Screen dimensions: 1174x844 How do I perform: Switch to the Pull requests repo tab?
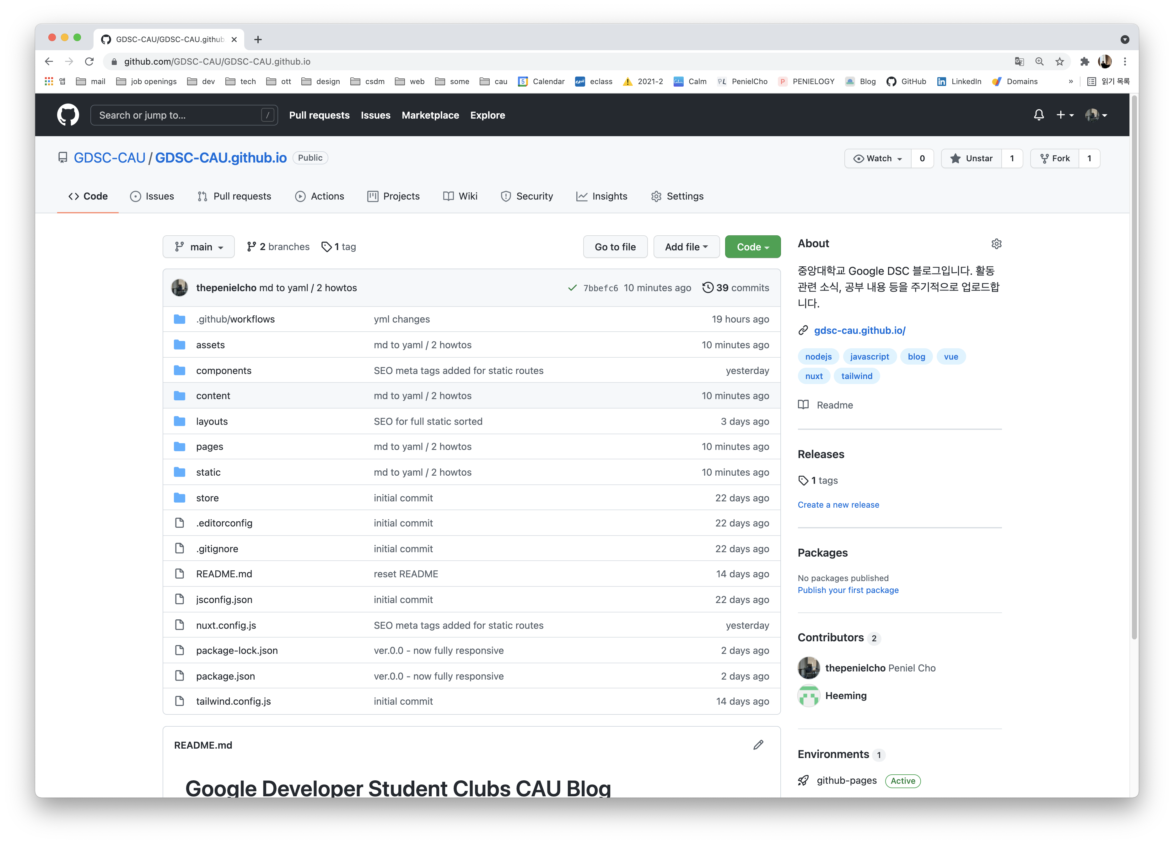click(x=234, y=196)
